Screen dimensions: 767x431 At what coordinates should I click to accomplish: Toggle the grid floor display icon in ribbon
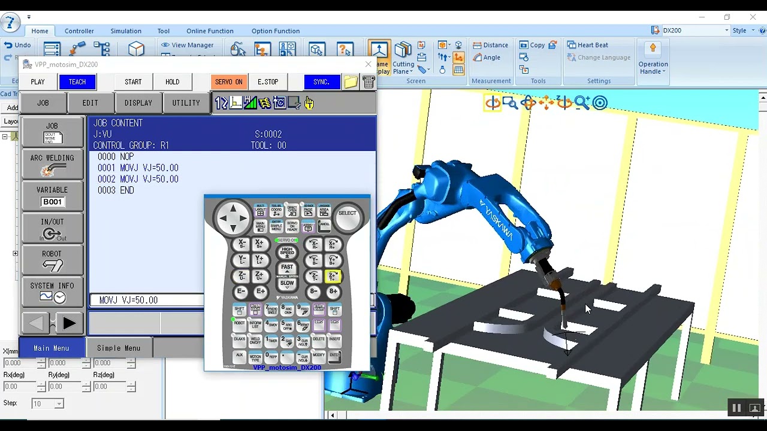[458, 70]
